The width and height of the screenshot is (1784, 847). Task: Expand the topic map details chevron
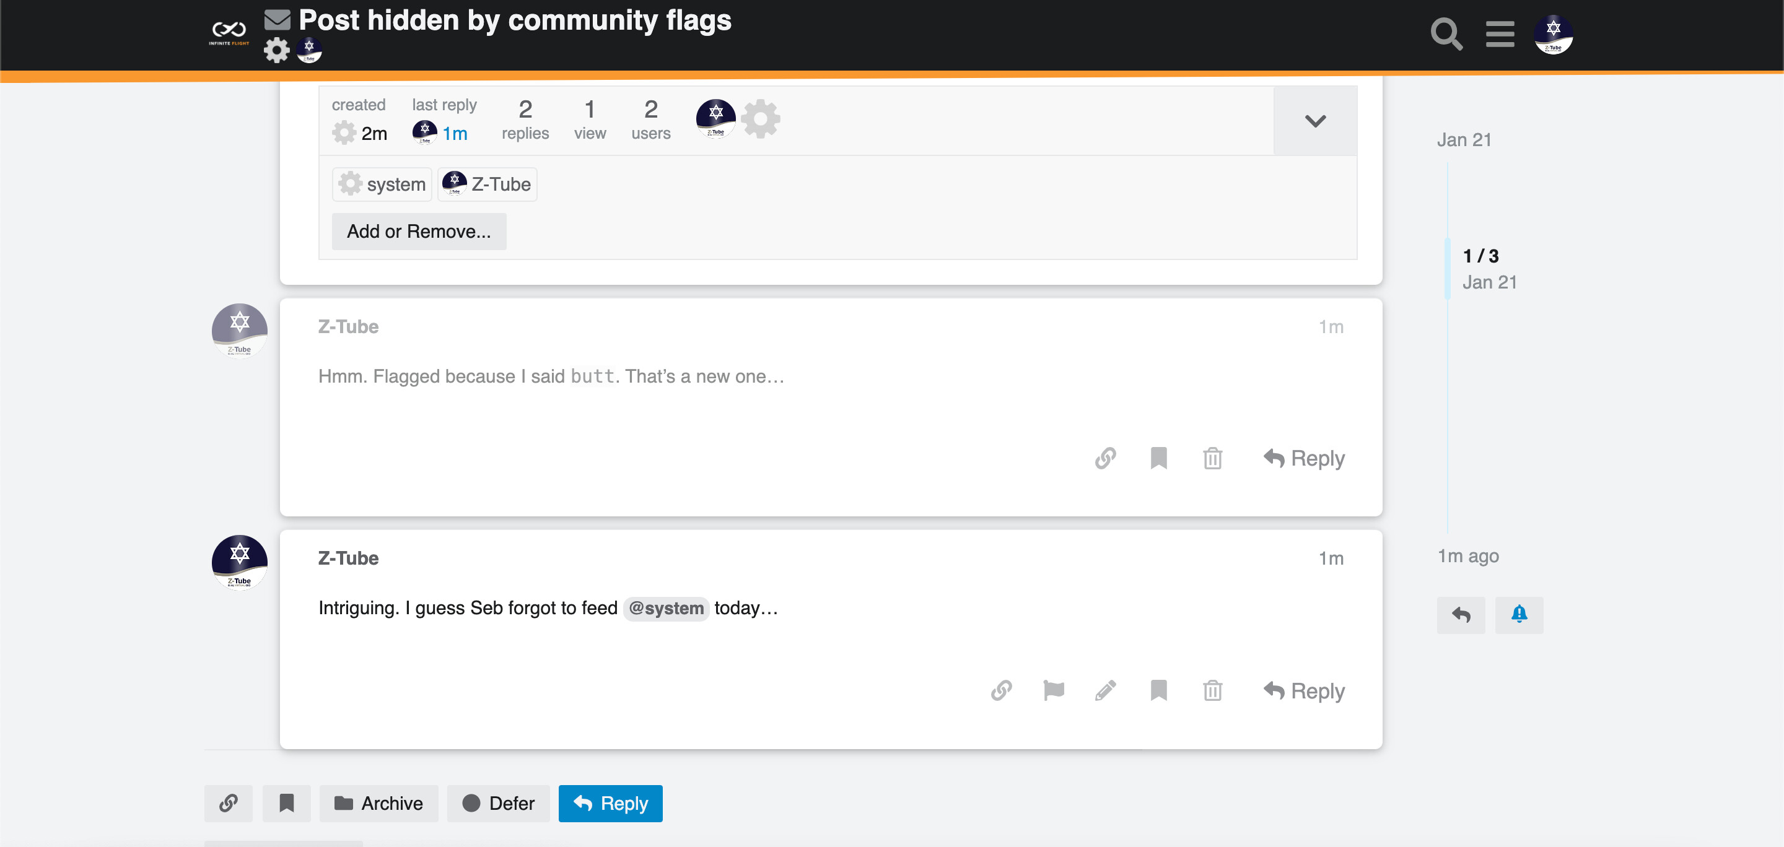pos(1314,121)
